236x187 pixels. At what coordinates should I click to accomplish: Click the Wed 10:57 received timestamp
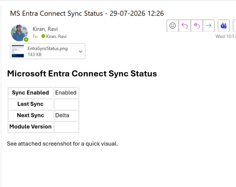pyautogui.click(x=226, y=36)
